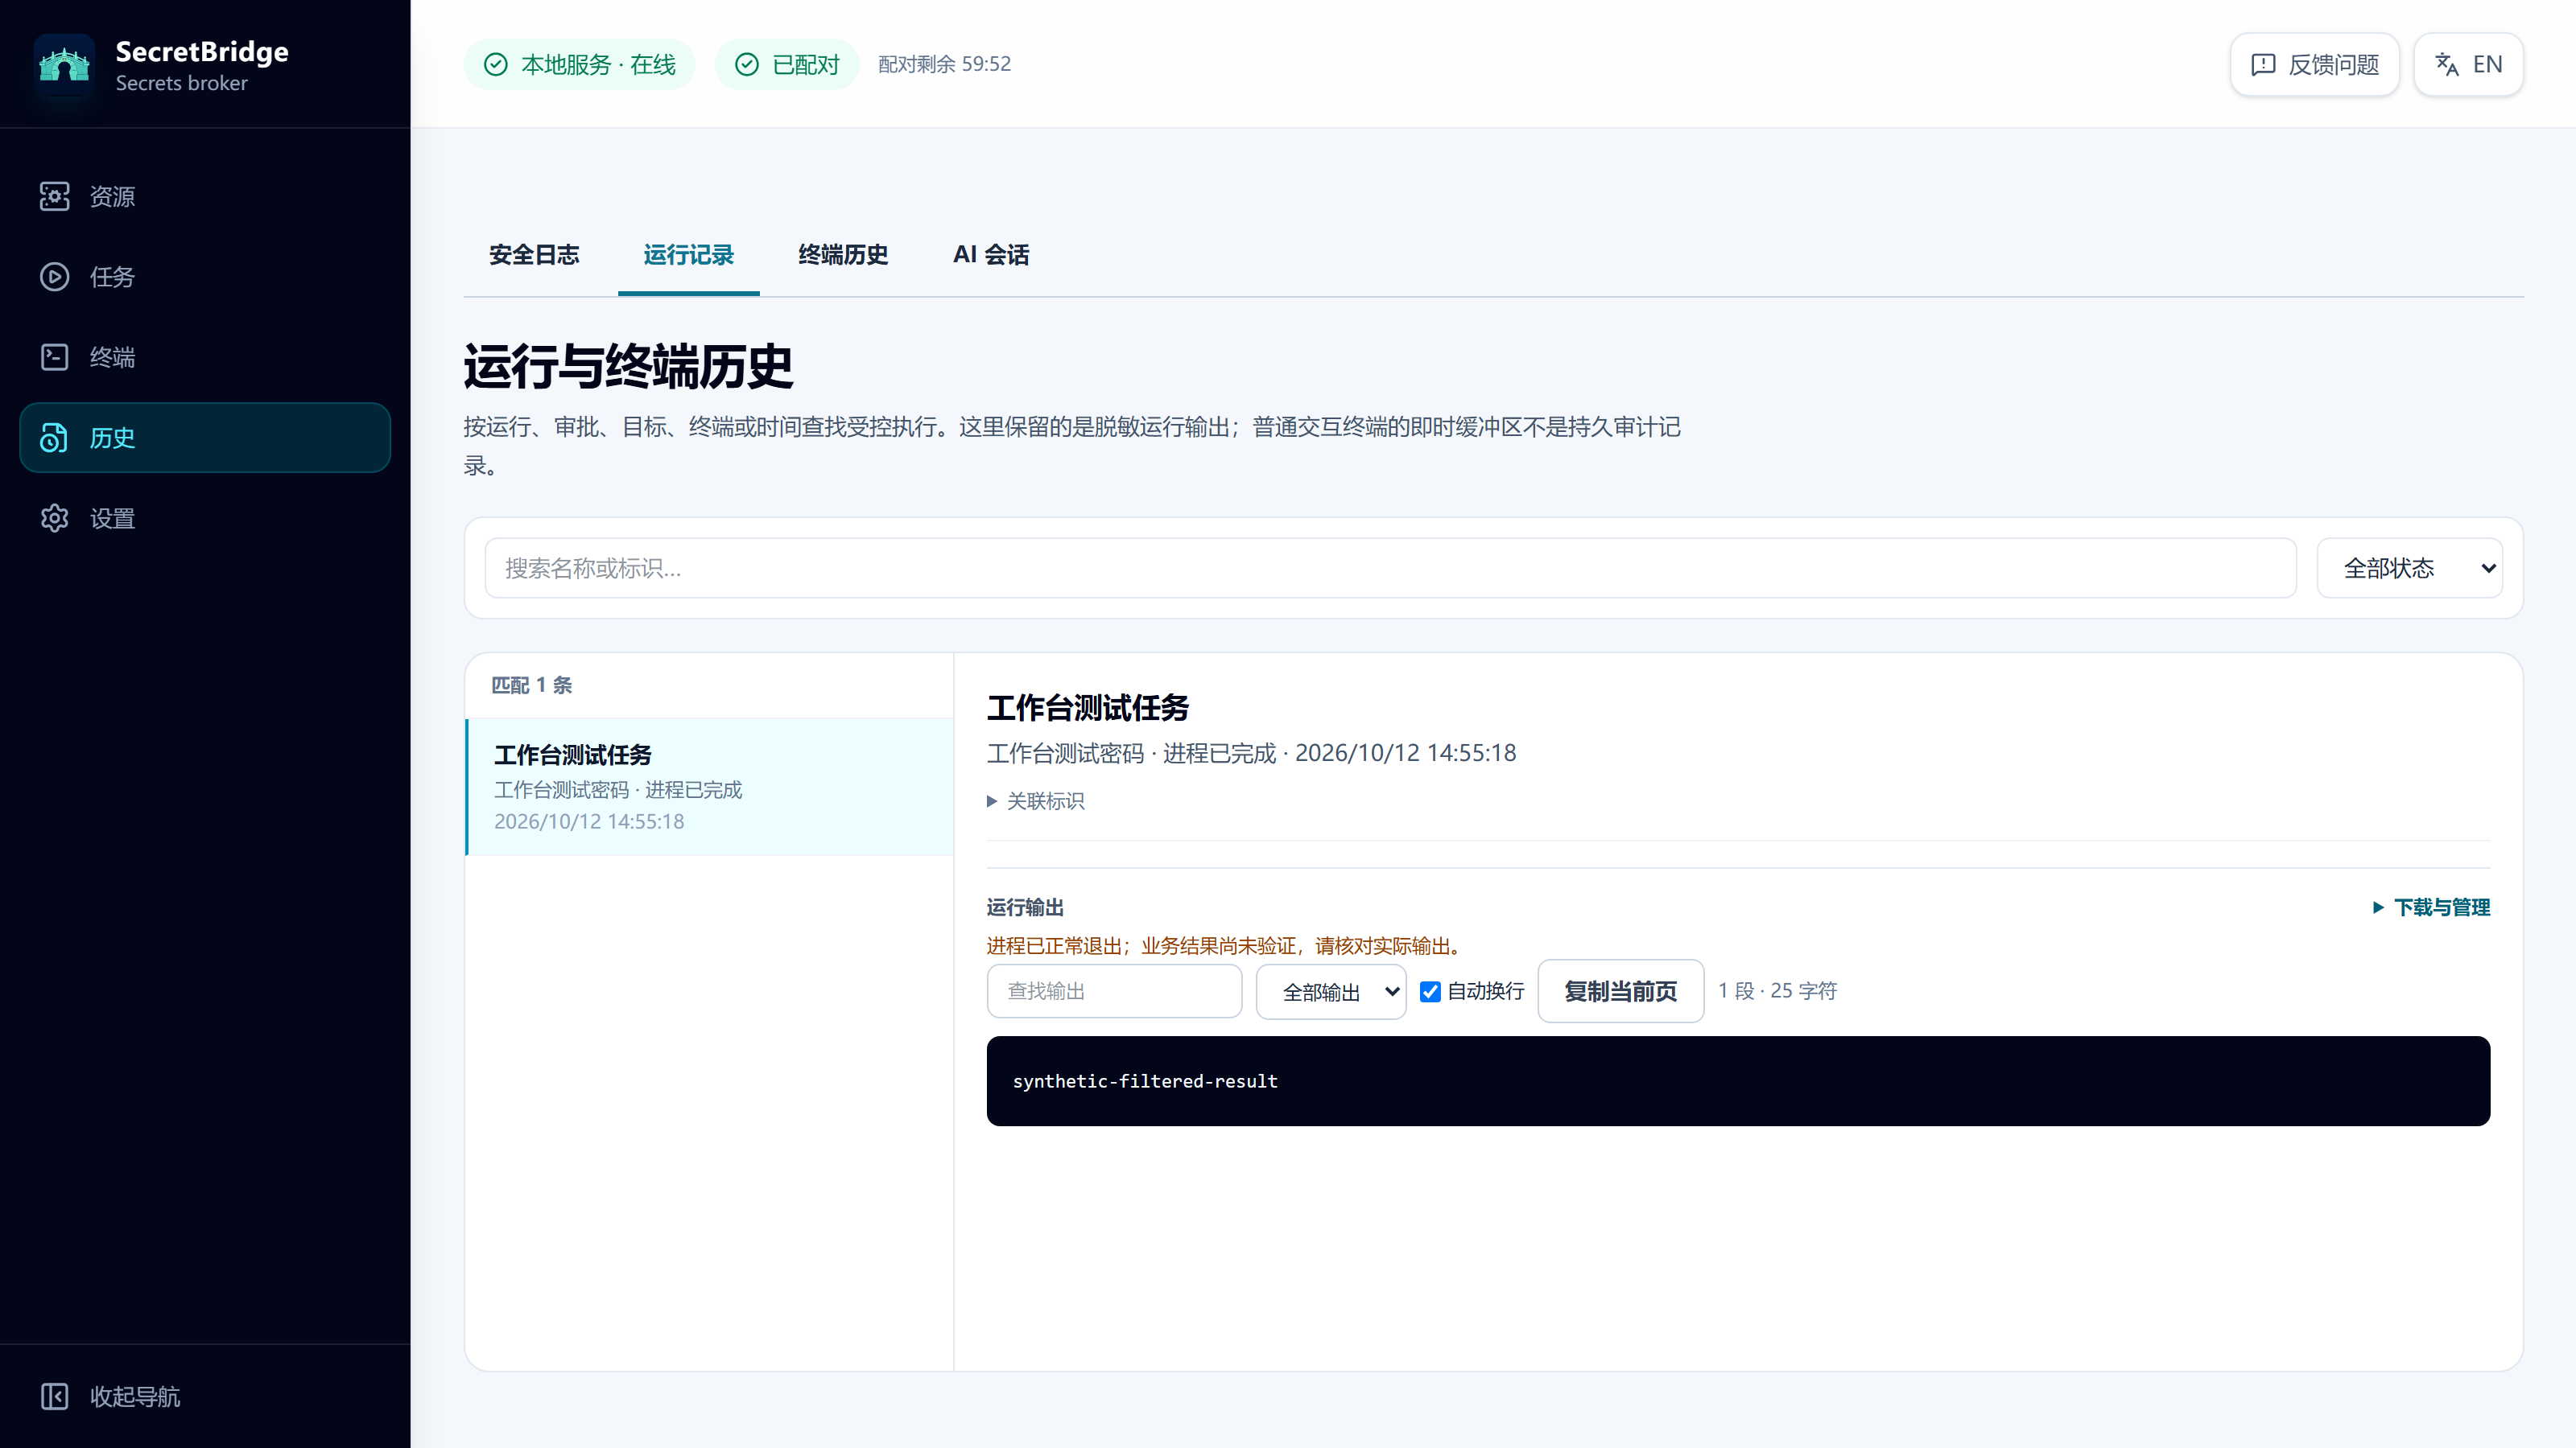Screen dimensions: 2576x1448
Task: Click the 已配对 paired check icon
Action: point(747,65)
